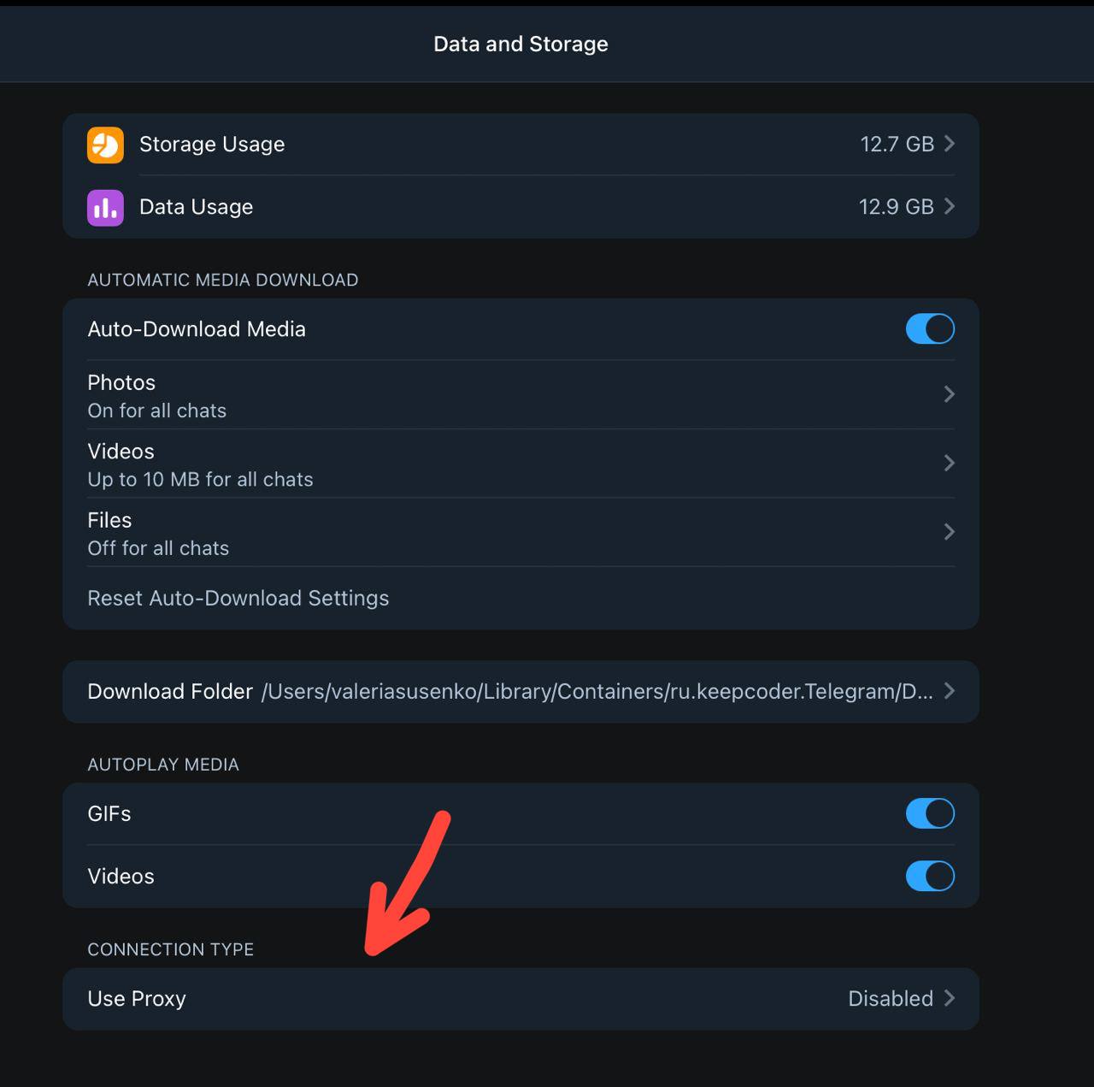
Task: Click the purple Data Usage chart icon
Action: [104, 207]
